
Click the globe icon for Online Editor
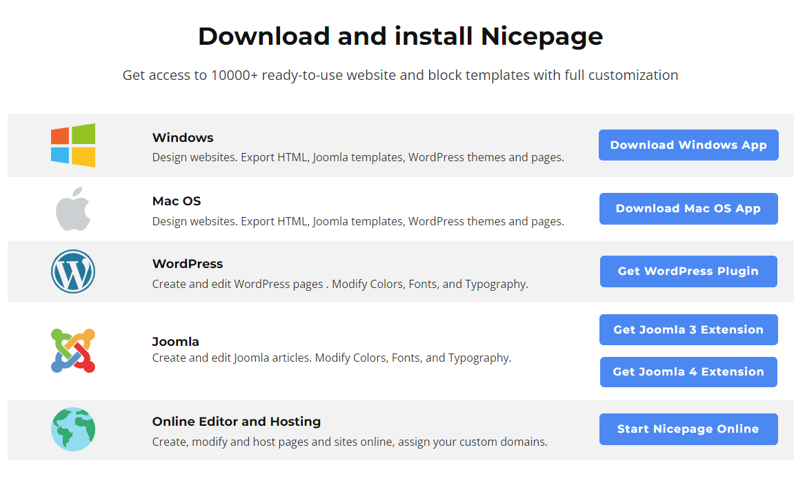[x=73, y=429]
